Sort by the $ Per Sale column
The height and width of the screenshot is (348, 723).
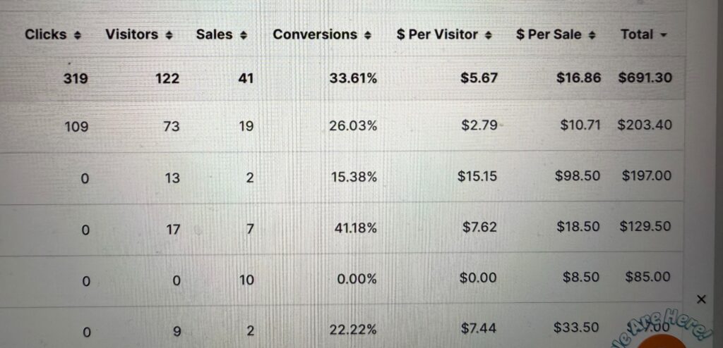(592, 35)
